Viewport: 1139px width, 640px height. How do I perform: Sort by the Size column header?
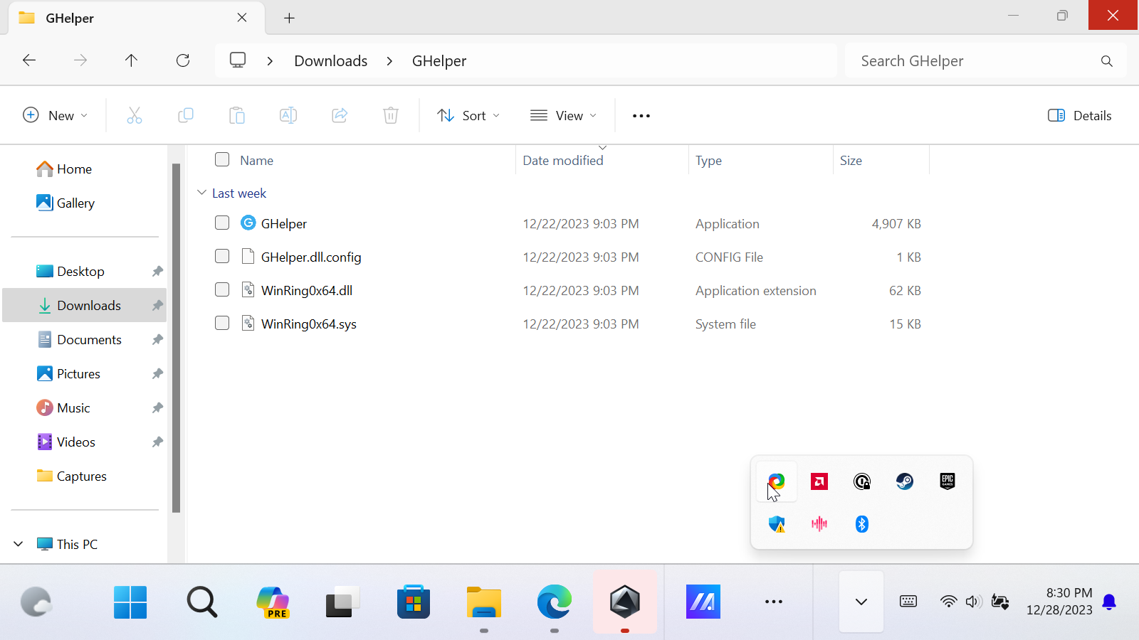tap(851, 161)
